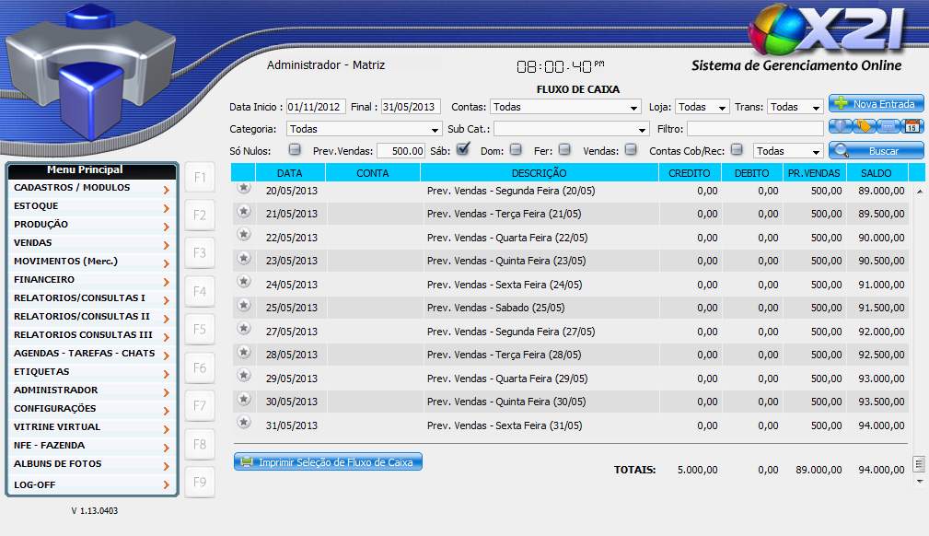Uncheck the Sáb checkbox
The width and height of the screenshot is (929, 536).
[463, 149]
